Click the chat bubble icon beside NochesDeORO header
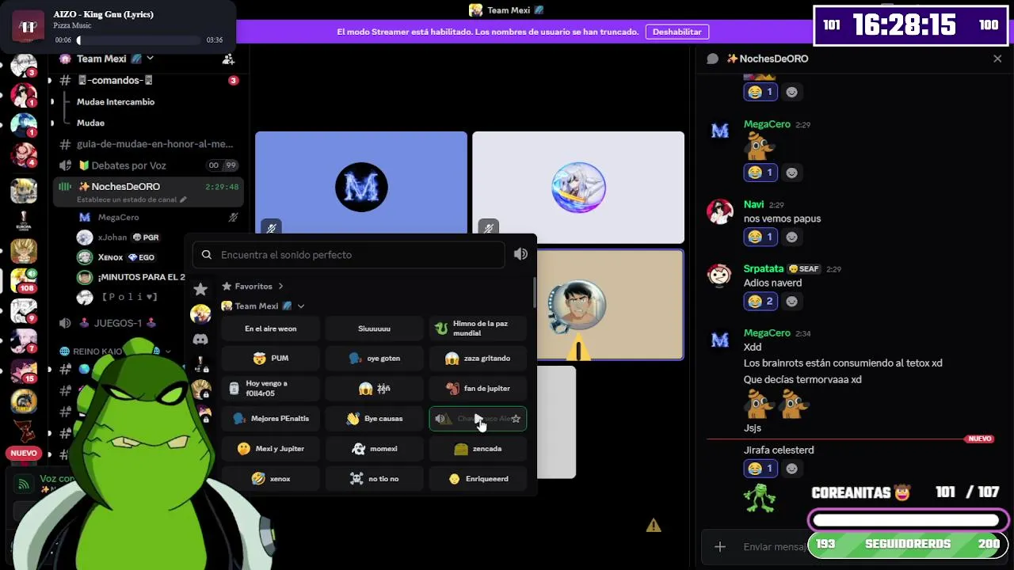The image size is (1014, 570). point(712,59)
